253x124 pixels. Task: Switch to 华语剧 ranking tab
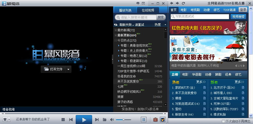coord(197,75)
